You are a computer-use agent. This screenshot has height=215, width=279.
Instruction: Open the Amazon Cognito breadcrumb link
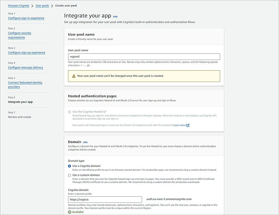tap(18, 6)
